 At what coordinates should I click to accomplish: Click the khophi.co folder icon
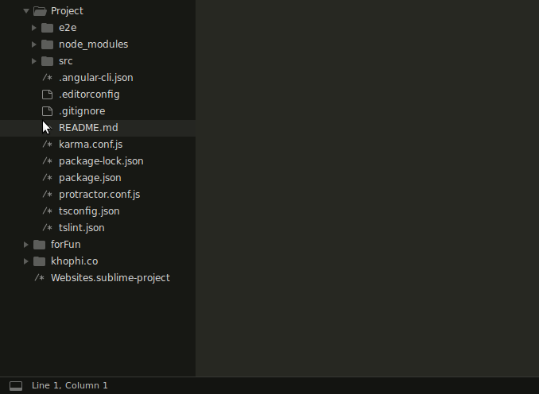(x=39, y=261)
